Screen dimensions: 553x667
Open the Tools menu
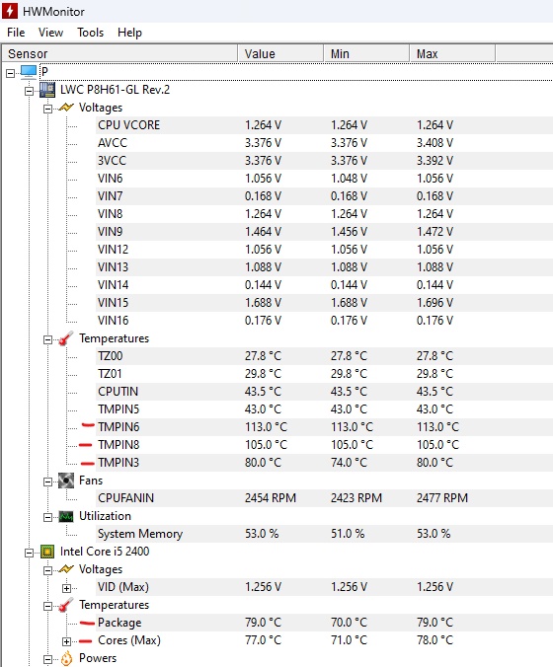pos(90,33)
